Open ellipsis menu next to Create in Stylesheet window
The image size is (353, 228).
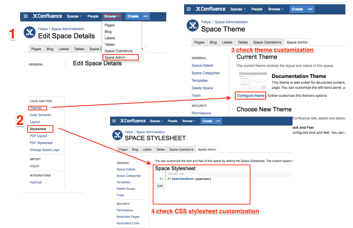point(218,121)
